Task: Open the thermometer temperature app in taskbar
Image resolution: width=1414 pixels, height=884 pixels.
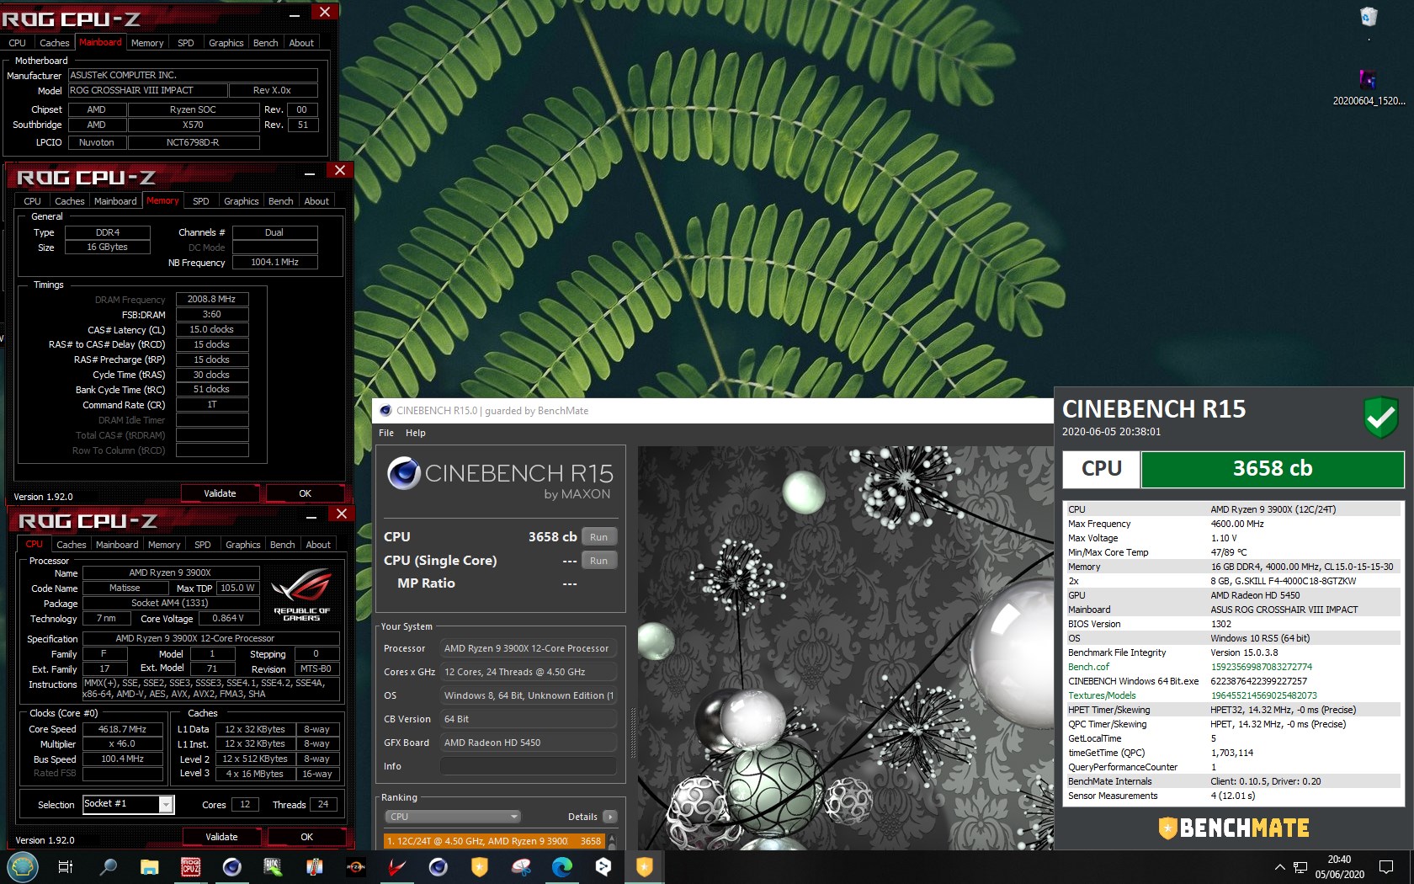Action: pos(315,866)
